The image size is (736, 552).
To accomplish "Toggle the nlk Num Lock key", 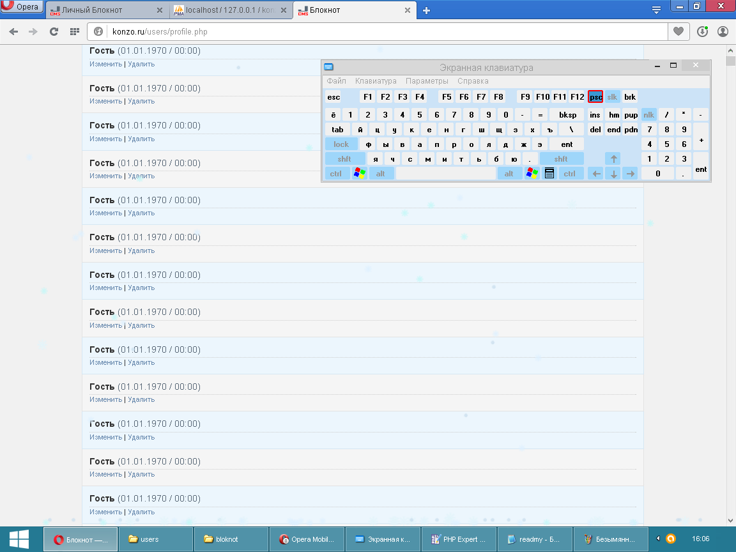I will [x=649, y=114].
